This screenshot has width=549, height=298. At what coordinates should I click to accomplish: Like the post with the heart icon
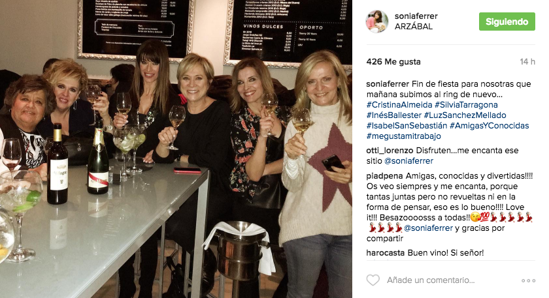pos(373,280)
